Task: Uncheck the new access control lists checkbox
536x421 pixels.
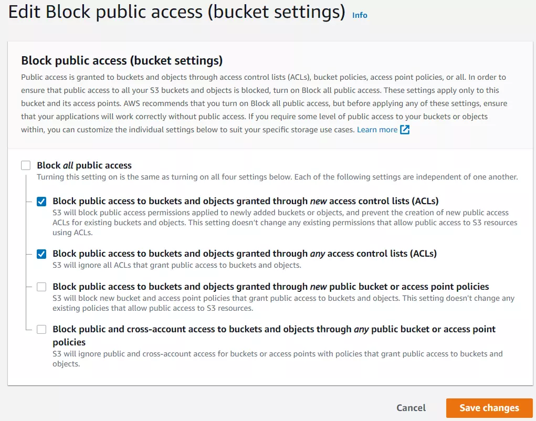Action: (x=41, y=202)
